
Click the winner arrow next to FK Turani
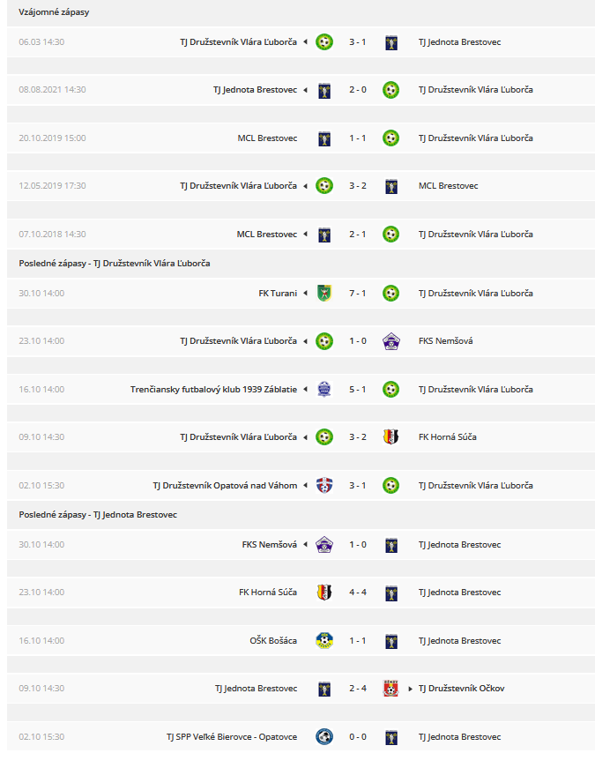[x=306, y=294]
